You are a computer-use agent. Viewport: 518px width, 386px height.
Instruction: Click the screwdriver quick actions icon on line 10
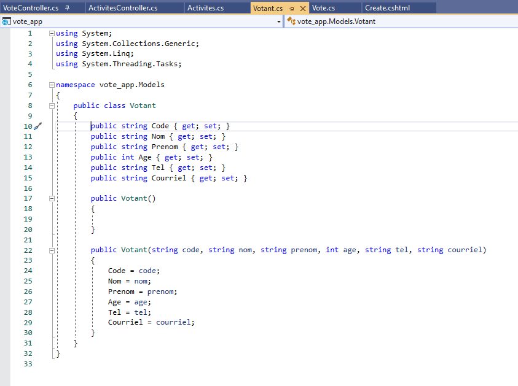coord(38,126)
